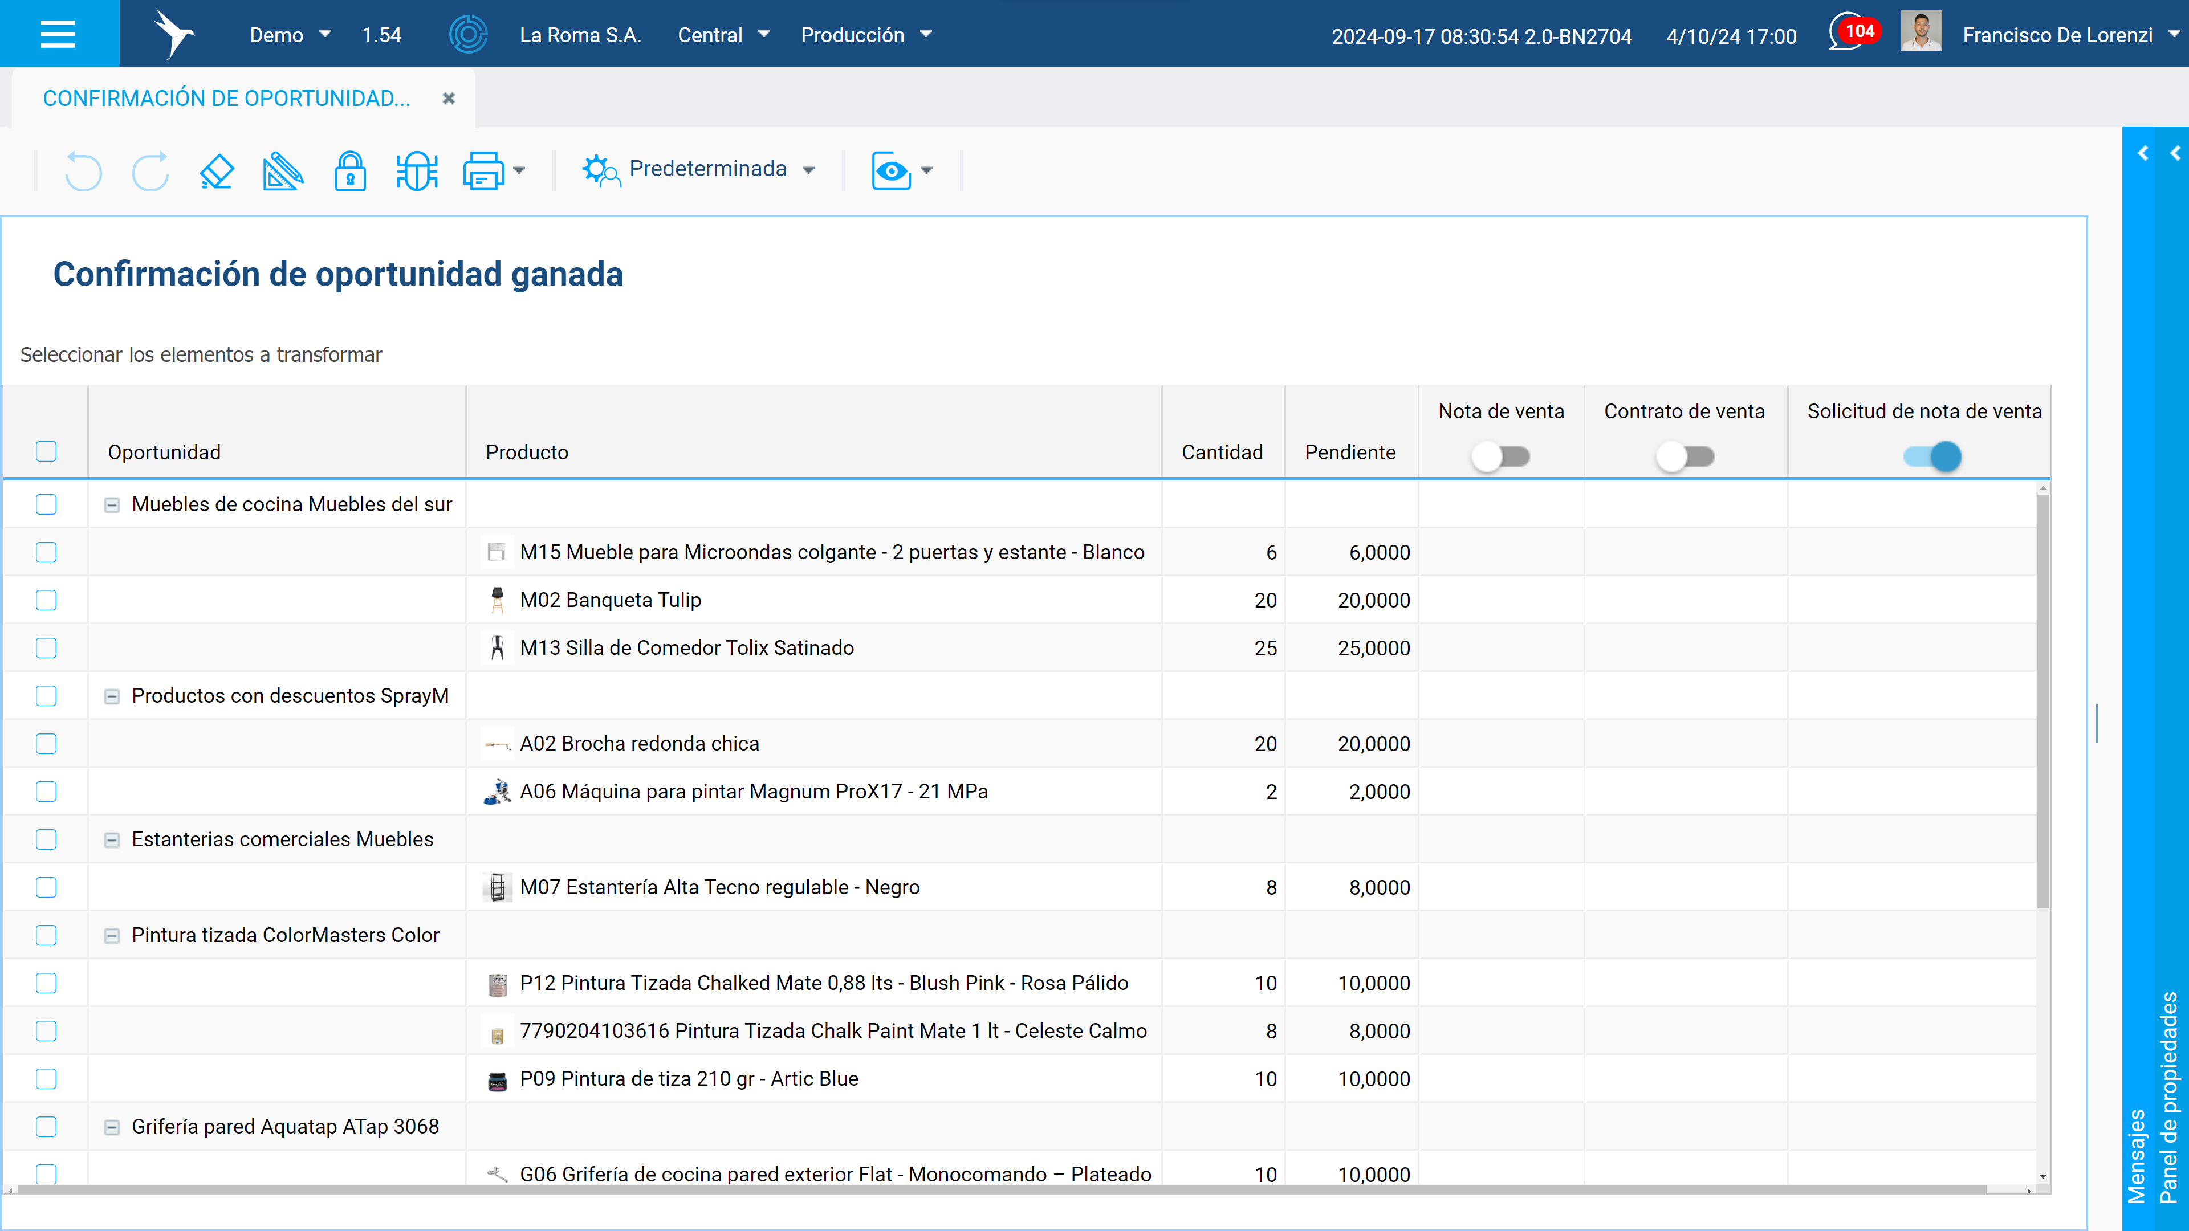Click the padlock lock icon

tap(350, 171)
